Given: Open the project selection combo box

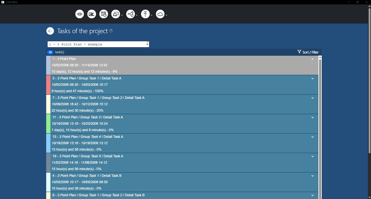Looking at the screenshot, I should 98,44.
